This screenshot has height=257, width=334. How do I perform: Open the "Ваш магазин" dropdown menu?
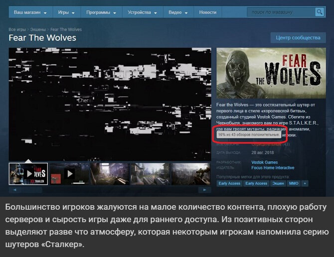(x=30, y=12)
